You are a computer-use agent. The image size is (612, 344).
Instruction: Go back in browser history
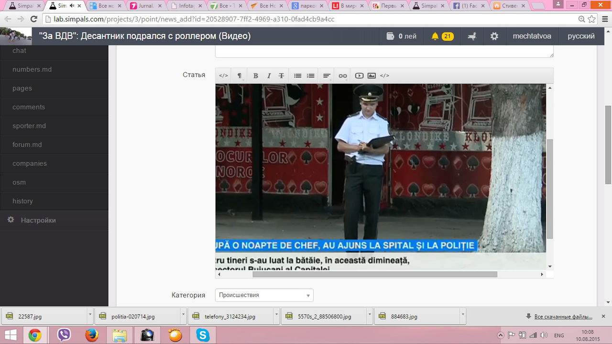(x=7, y=19)
